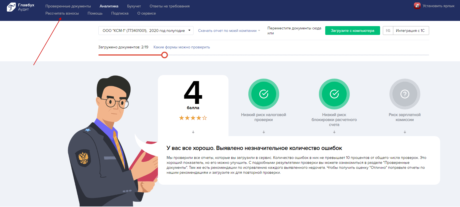Open Какие формы можно проверить link
Screen dimensions: 460x207
[x=182, y=47]
